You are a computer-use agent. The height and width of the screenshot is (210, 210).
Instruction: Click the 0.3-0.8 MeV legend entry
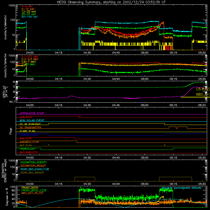[30, 59]
